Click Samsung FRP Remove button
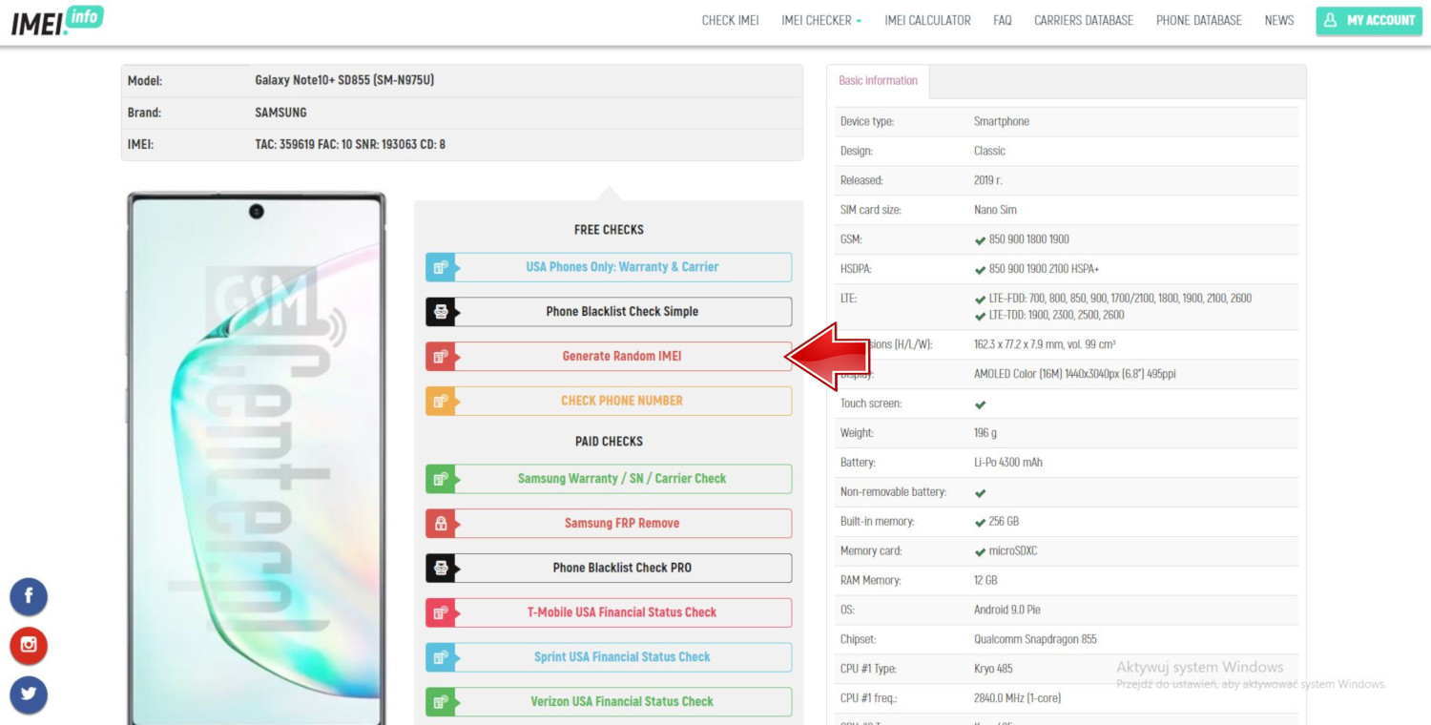Screen dimensions: 1431x725 pos(609,524)
